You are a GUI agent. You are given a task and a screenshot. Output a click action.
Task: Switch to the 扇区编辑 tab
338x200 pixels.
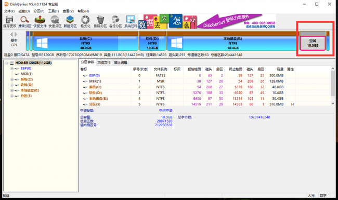121,62
